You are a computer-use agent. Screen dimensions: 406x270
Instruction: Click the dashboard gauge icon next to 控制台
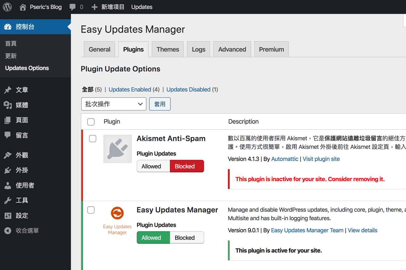8,27
